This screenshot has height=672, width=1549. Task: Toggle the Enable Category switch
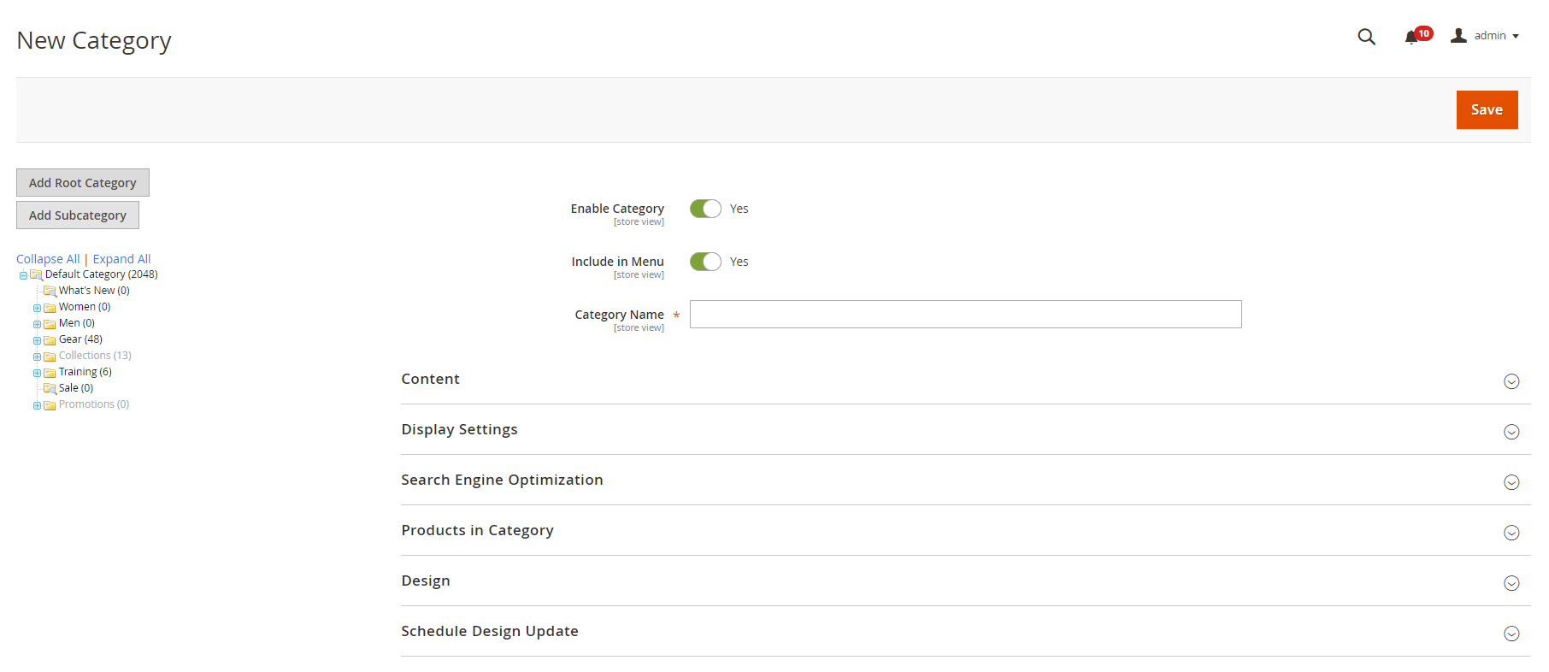coord(705,209)
